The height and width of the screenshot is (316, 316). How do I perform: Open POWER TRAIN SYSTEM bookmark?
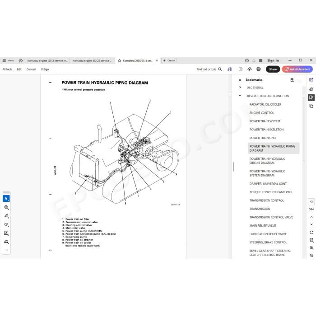point(265,121)
